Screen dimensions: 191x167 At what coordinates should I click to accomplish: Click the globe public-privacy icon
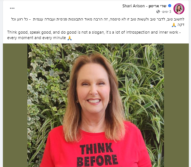pos(158,12)
